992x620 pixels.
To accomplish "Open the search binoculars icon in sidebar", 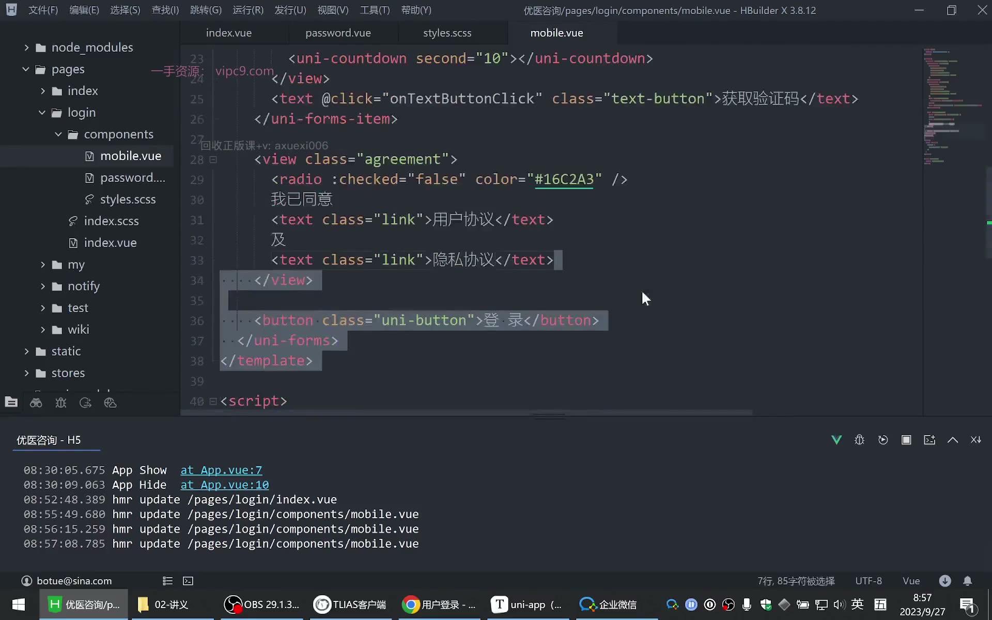I will click(x=36, y=402).
